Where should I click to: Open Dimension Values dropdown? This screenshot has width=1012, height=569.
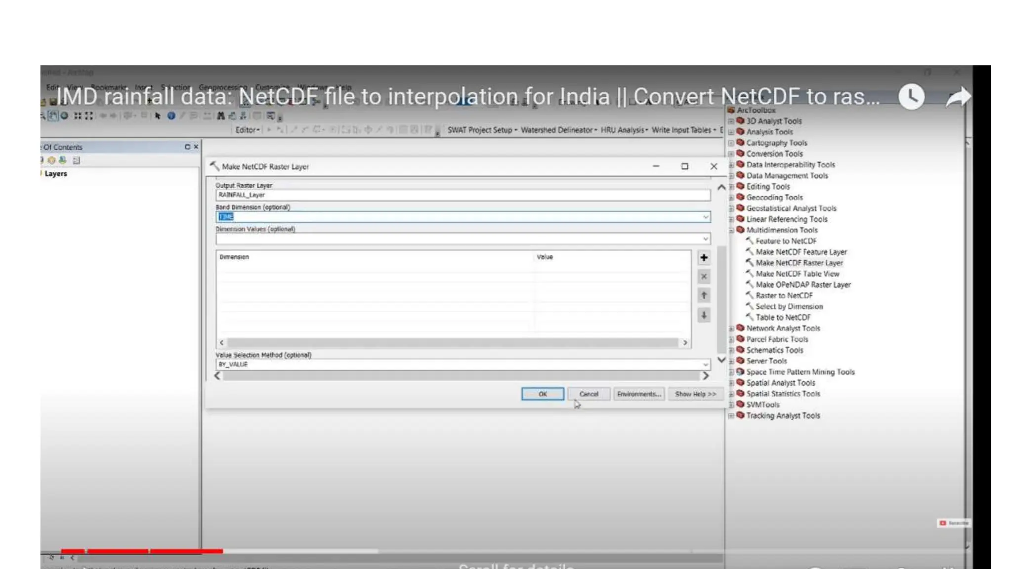(x=705, y=239)
